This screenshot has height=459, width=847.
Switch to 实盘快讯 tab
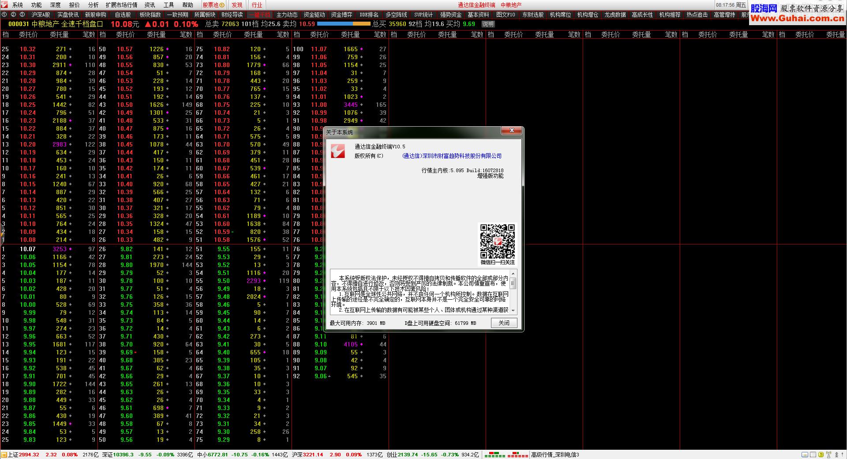[68, 15]
